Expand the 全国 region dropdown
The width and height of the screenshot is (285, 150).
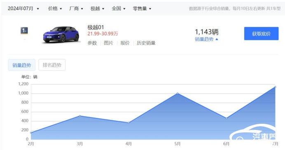pos(119,9)
